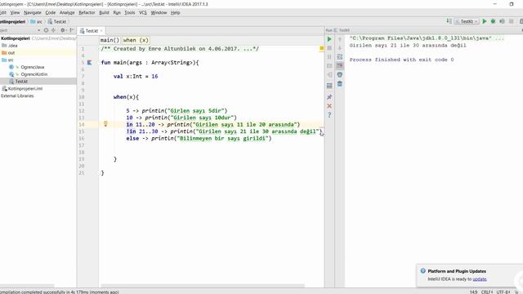The height and width of the screenshot is (294, 523).
Task: Click the src breadcrumb in navigation bar
Action: 37,22
